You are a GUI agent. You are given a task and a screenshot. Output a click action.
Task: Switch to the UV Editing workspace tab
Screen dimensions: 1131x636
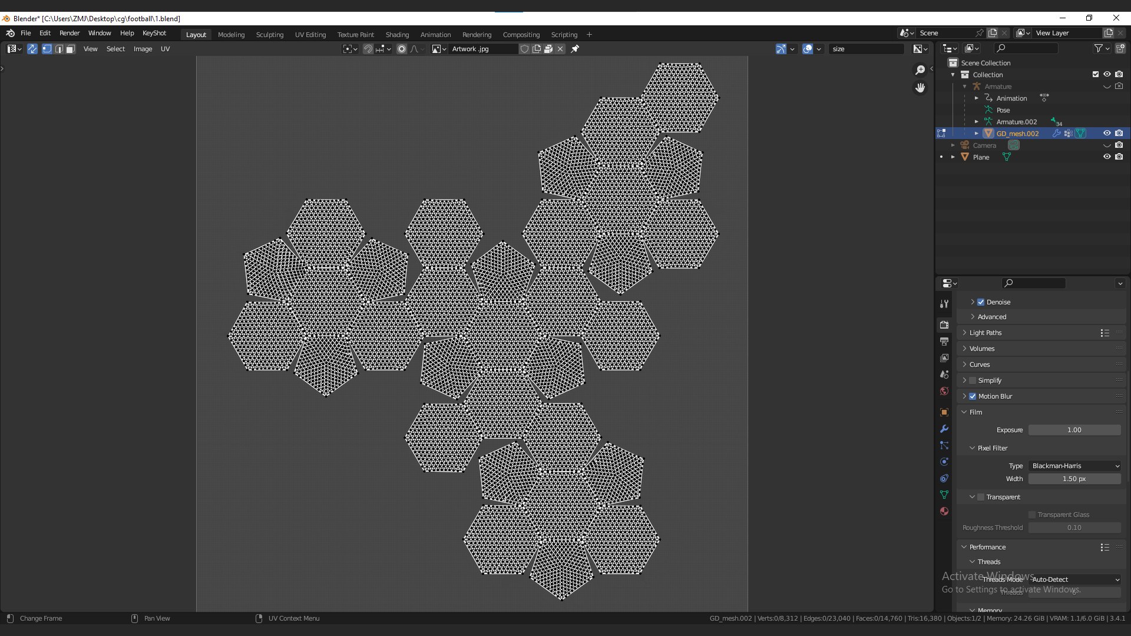pos(310,35)
